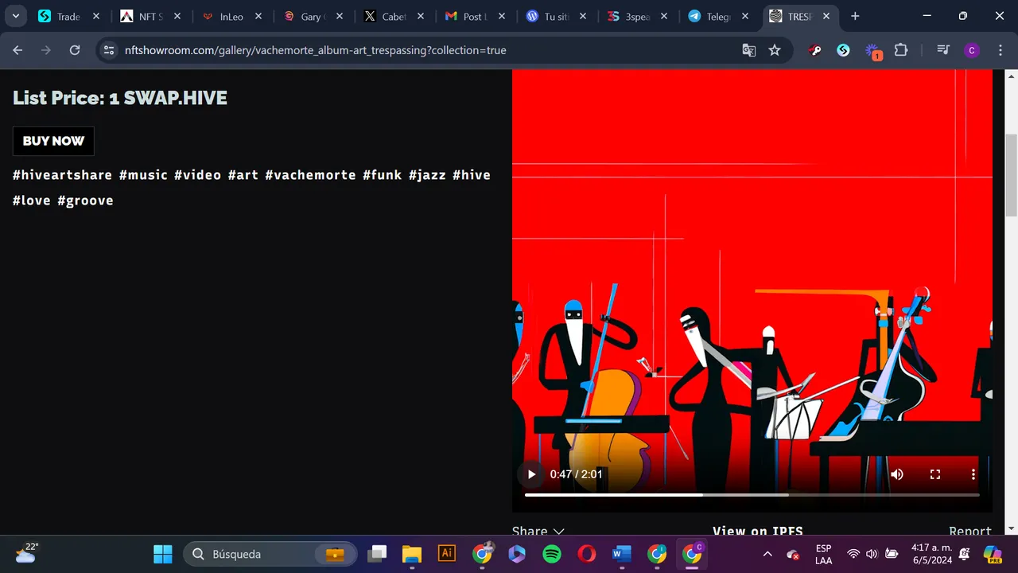Click the View on IPFS link
This screenshot has width=1018, height=573.
click(x=758, y=530)
